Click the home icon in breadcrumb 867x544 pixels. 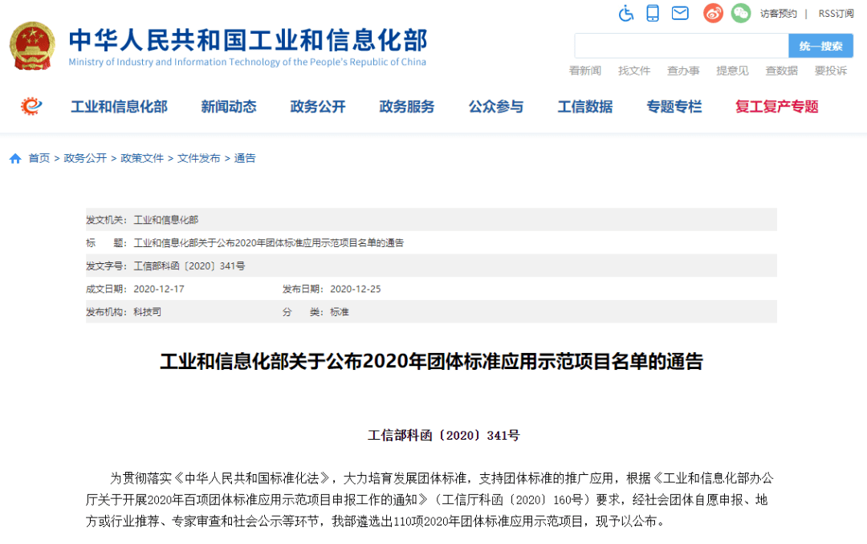tap(15, 159)
